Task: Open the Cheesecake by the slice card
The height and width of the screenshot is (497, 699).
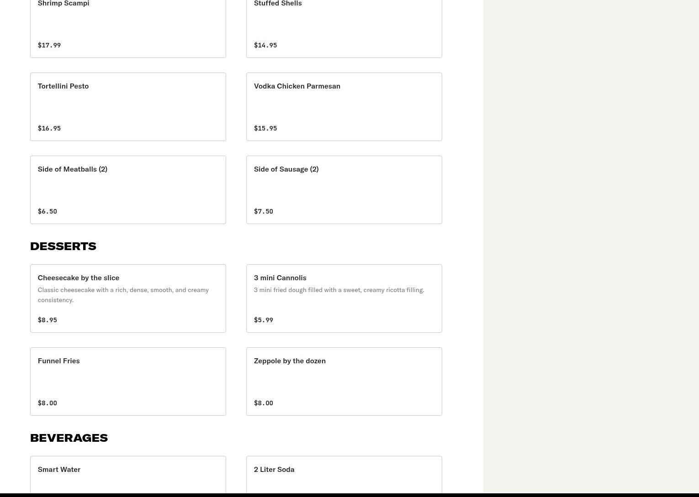Action: click(x=128, y=298)
